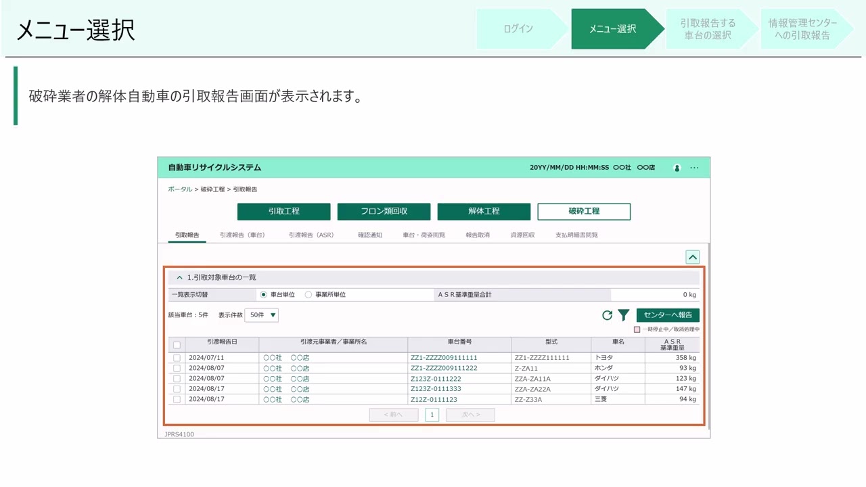This screenshot has width=866, height=487.
Task: Check the row for Z123Z-0111333
Action: pyautogui.click(x=177, y=389)
